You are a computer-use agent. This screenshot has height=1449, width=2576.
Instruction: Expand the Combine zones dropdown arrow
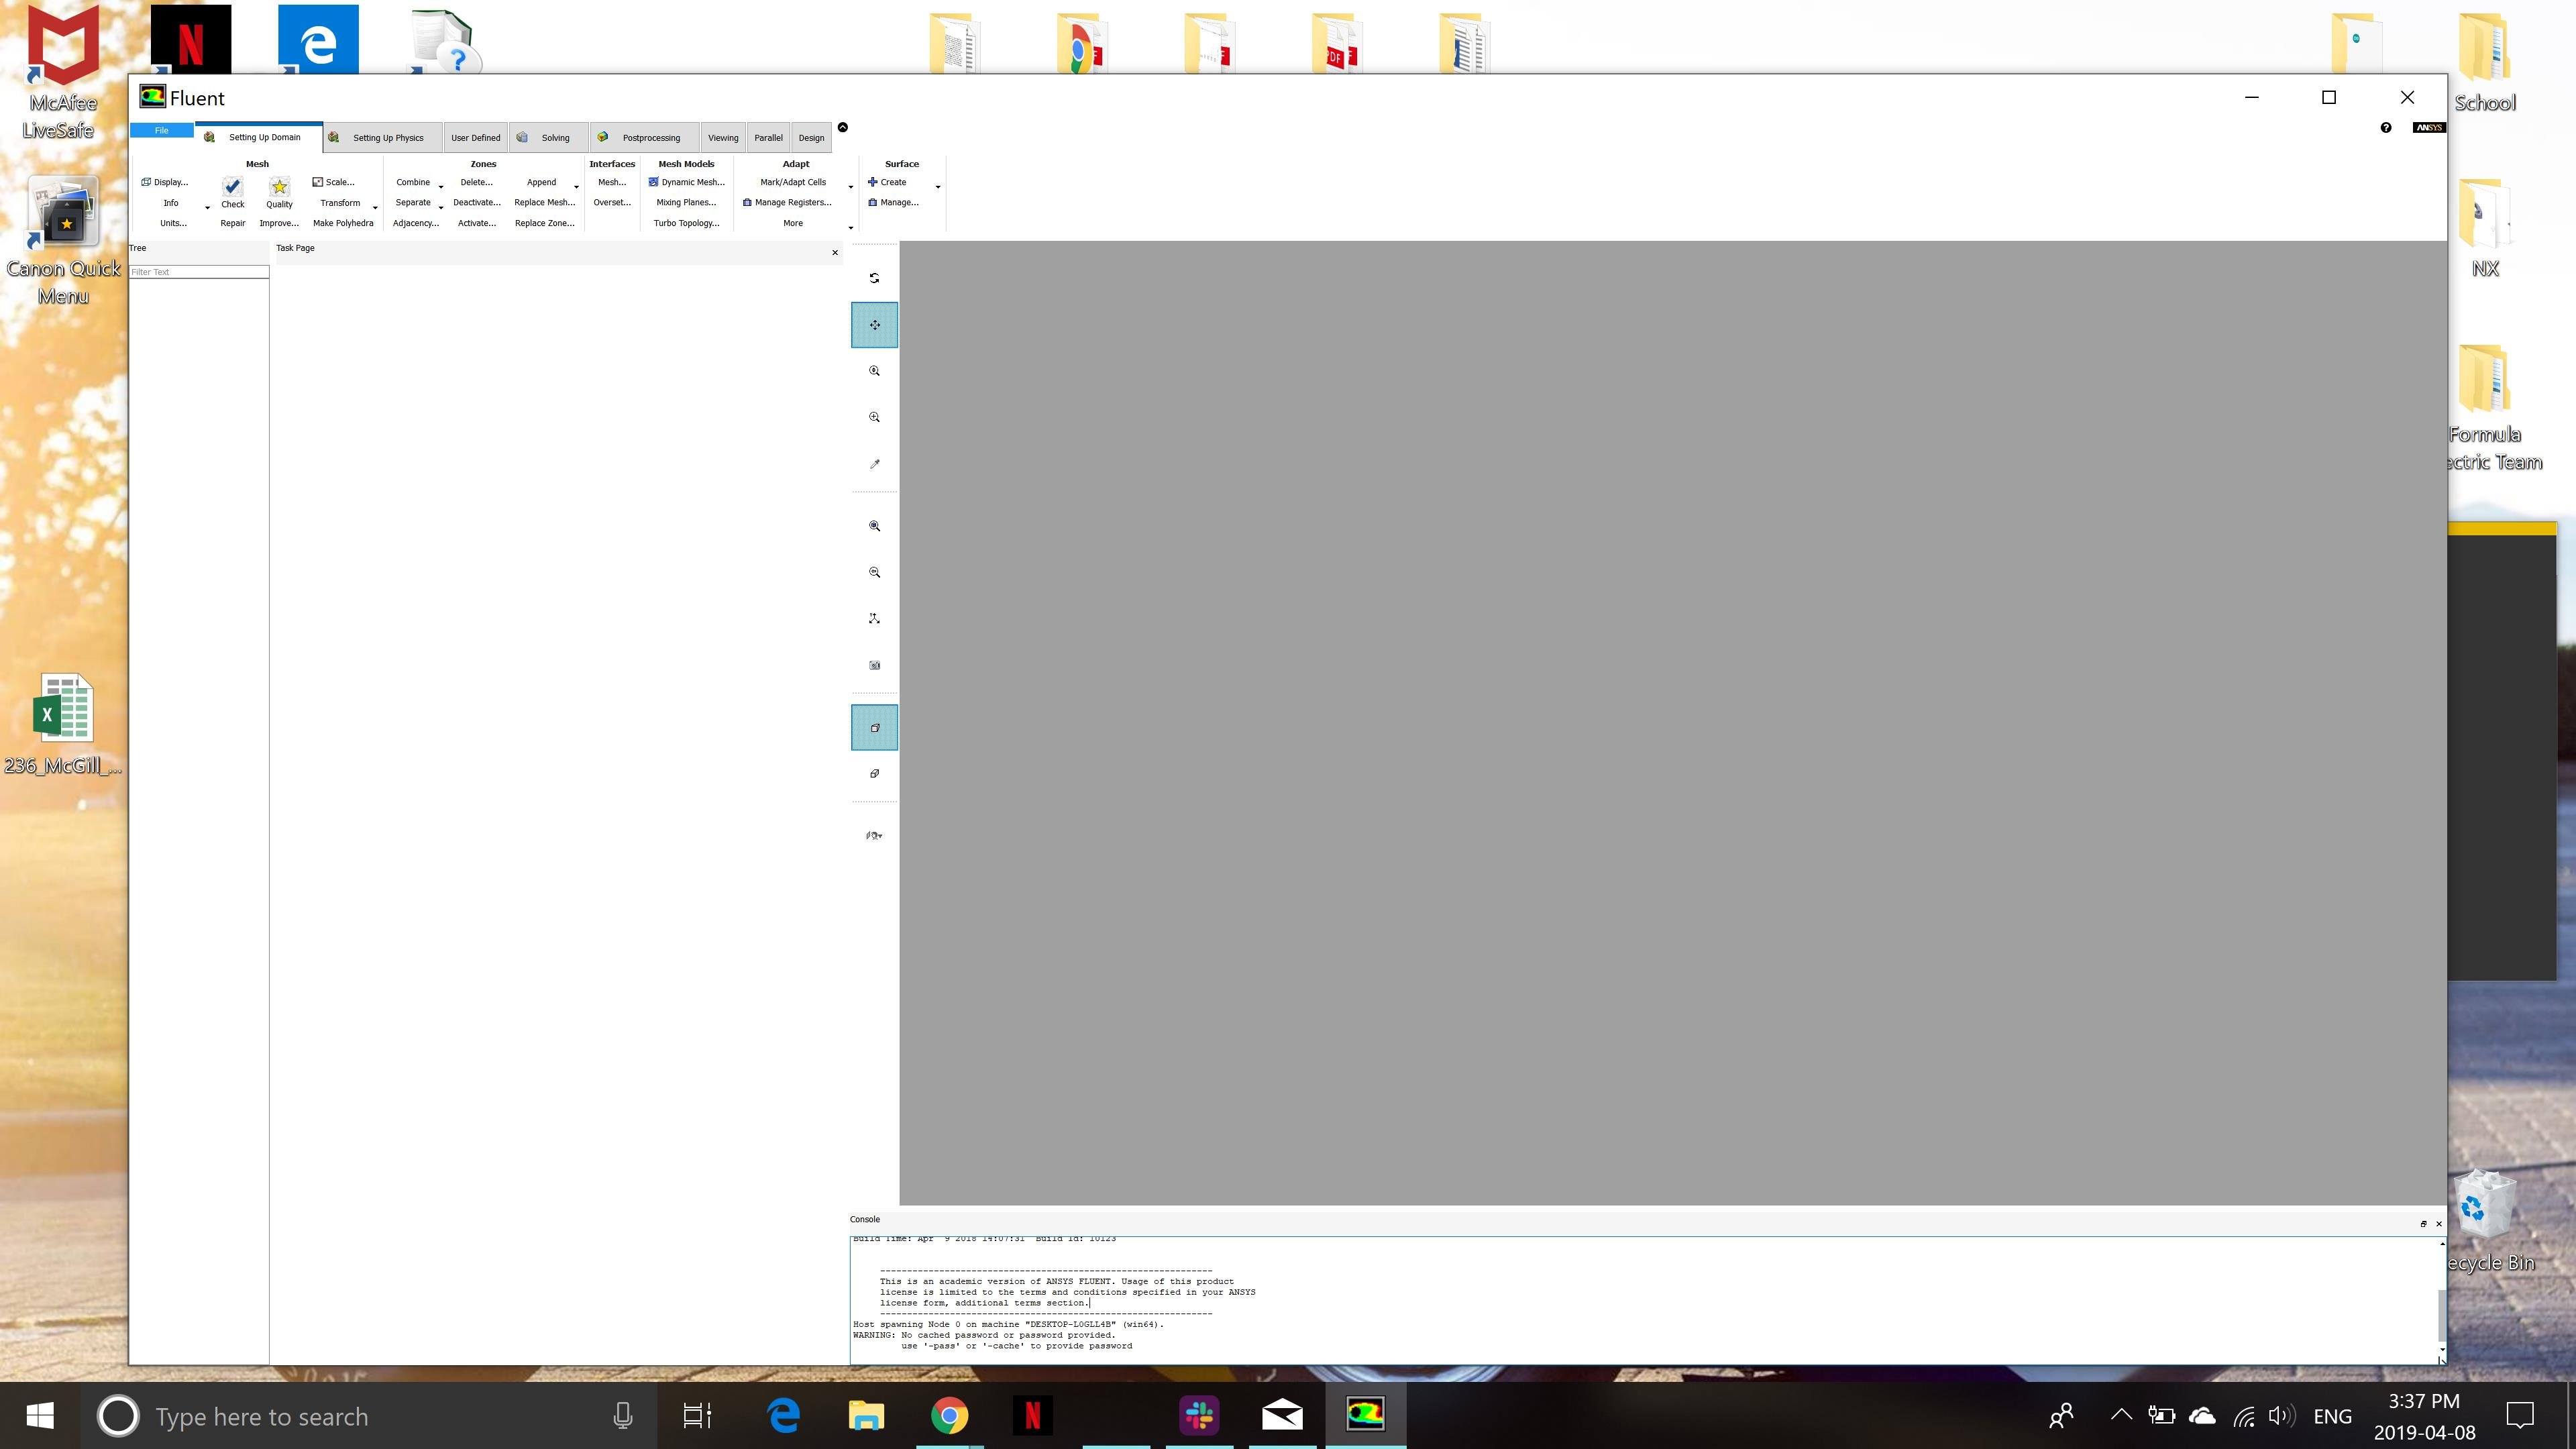[440, 187]
